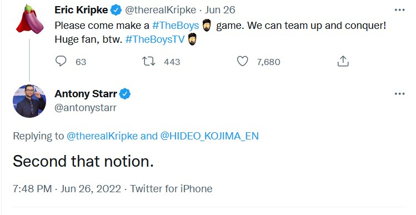Click the share upload icon
This screenshot has height=215, width=416.
pyautogui.click(x=343, y=61)
